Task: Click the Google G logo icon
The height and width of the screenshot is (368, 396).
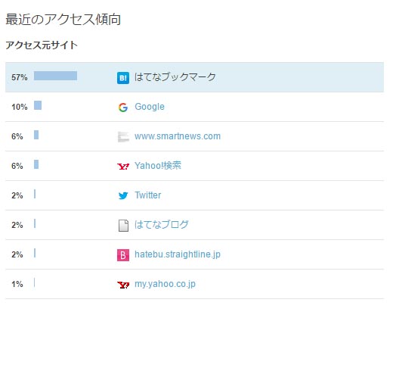Action: point(123,108)
